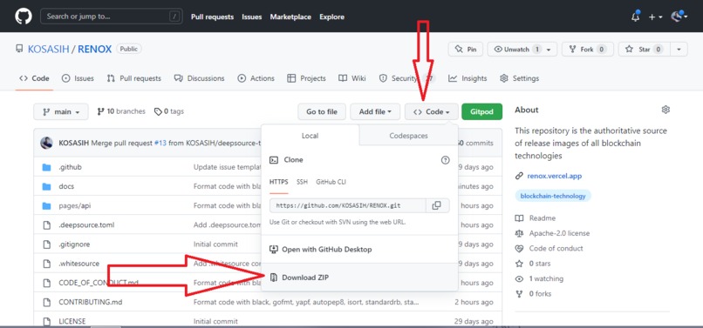Select HTTPS clone option
This screenshot has height=328, width=703.
pyautogui.click(x=279, y=182)
